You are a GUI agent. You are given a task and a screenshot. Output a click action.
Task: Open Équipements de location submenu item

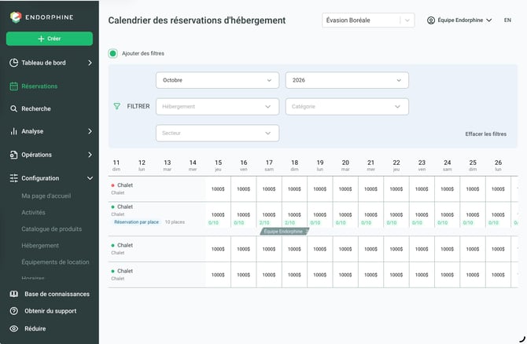tap(55, 262)
